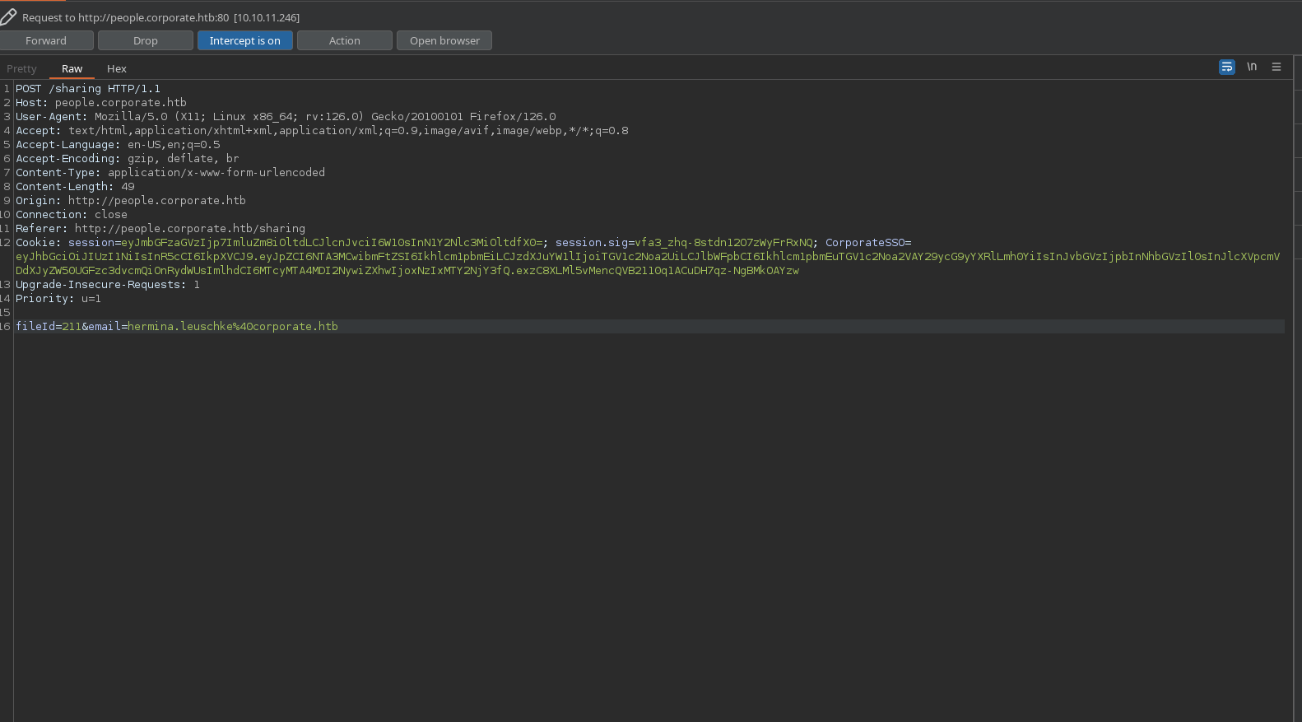Drop the intercepted request
Viewport: 1302px width, 722px height.
146,40
